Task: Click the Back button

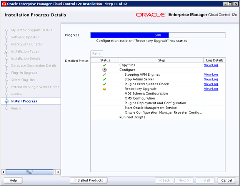Action: [165, 181]
